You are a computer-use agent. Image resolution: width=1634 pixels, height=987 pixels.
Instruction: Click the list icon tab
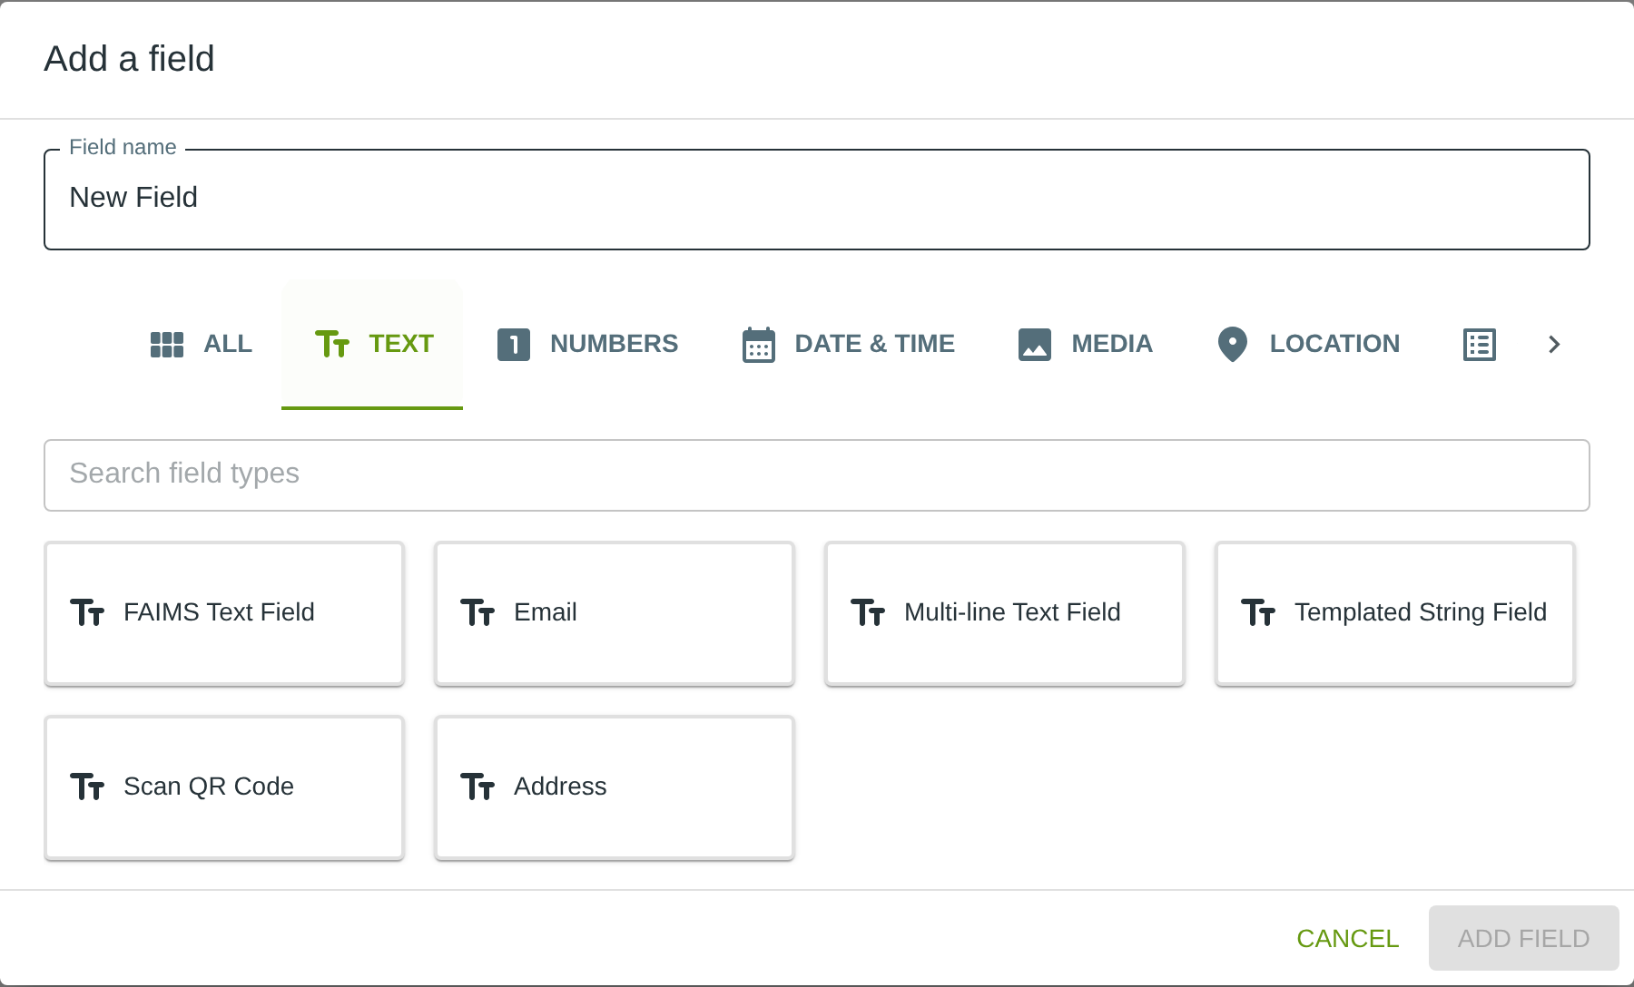pos(1480,345)
